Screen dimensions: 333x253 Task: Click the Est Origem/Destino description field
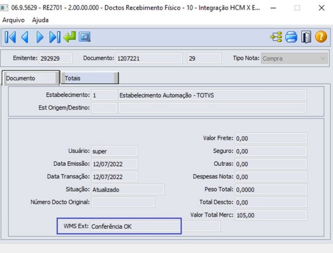pos(212,108)
